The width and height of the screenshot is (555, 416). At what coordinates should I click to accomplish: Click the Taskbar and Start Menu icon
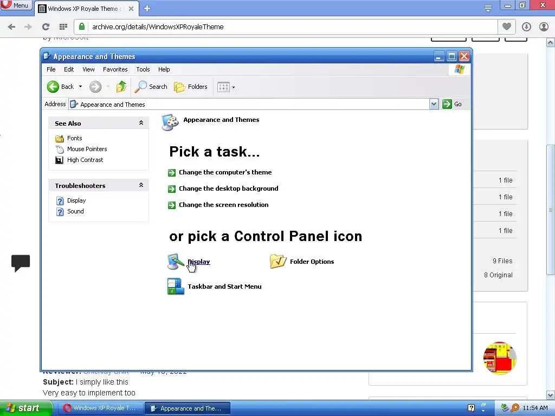point(176,287)
